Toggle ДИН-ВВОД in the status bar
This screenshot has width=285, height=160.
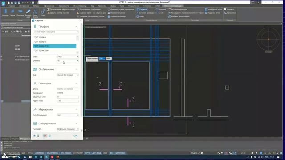point(97,153)
